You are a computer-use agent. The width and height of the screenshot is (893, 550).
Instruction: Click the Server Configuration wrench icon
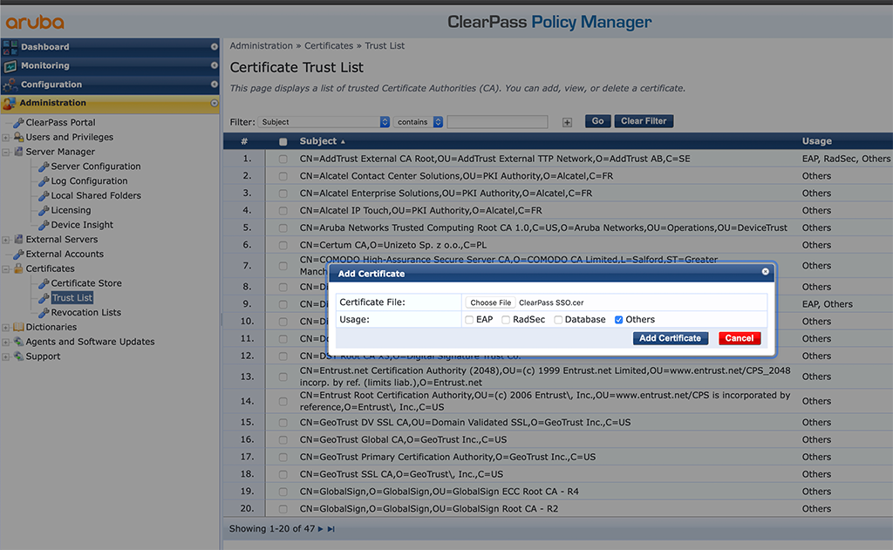point(44,166)
